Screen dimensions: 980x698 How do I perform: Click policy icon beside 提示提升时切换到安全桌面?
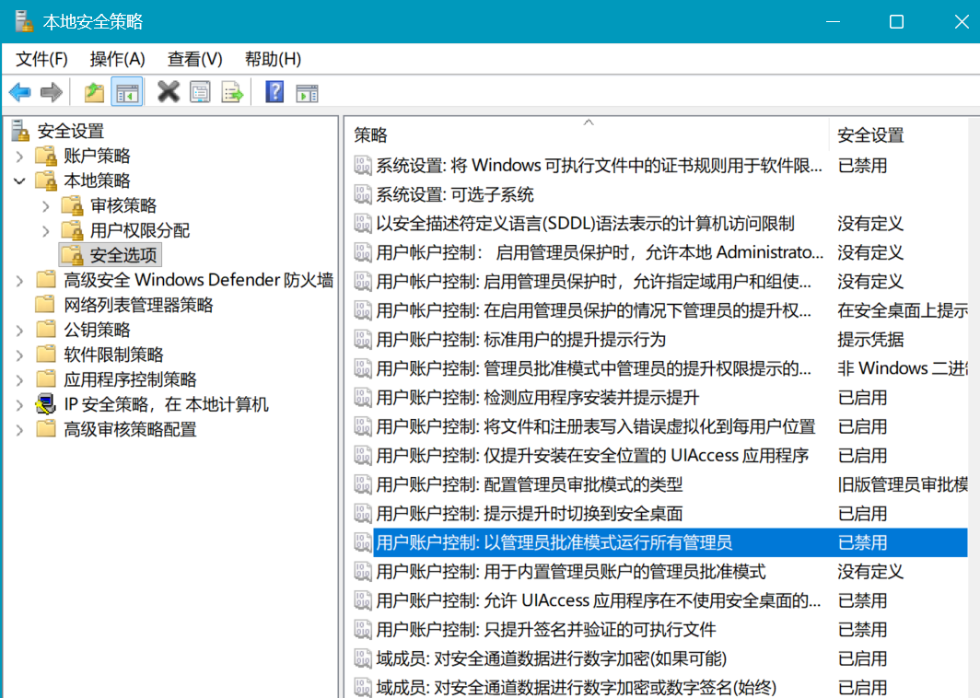(363, 514)
